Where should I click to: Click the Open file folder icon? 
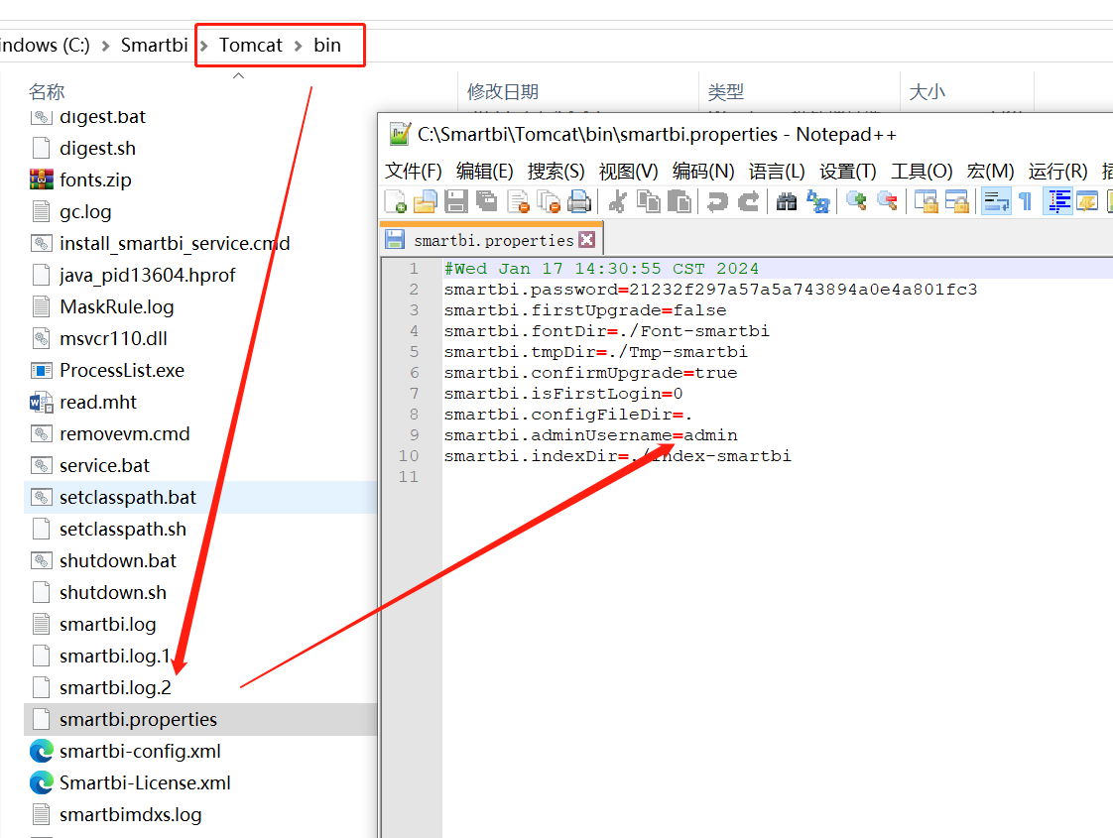(426, 202)
